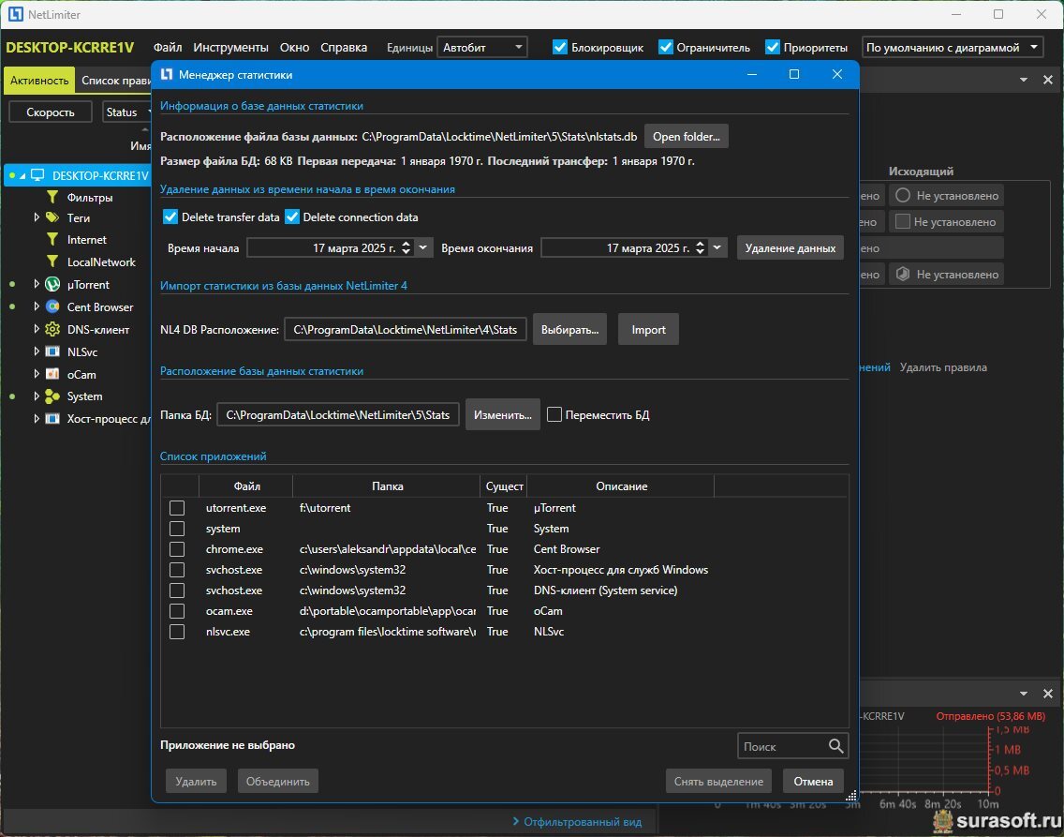Click the DNS-клиент gear icon
The width and height of the screenshot is (1064, 837).
click(x=52, y=329)
